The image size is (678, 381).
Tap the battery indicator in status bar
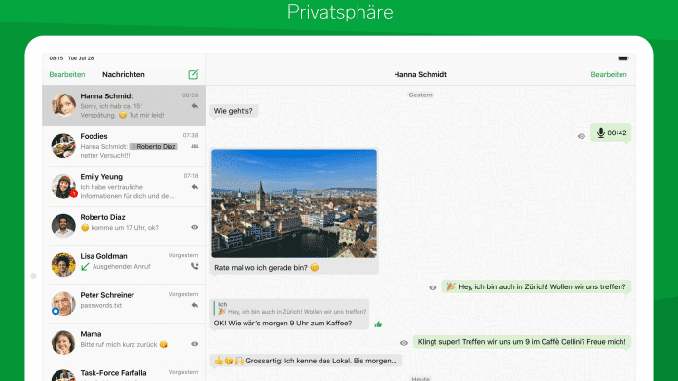[x=623, y=58]
